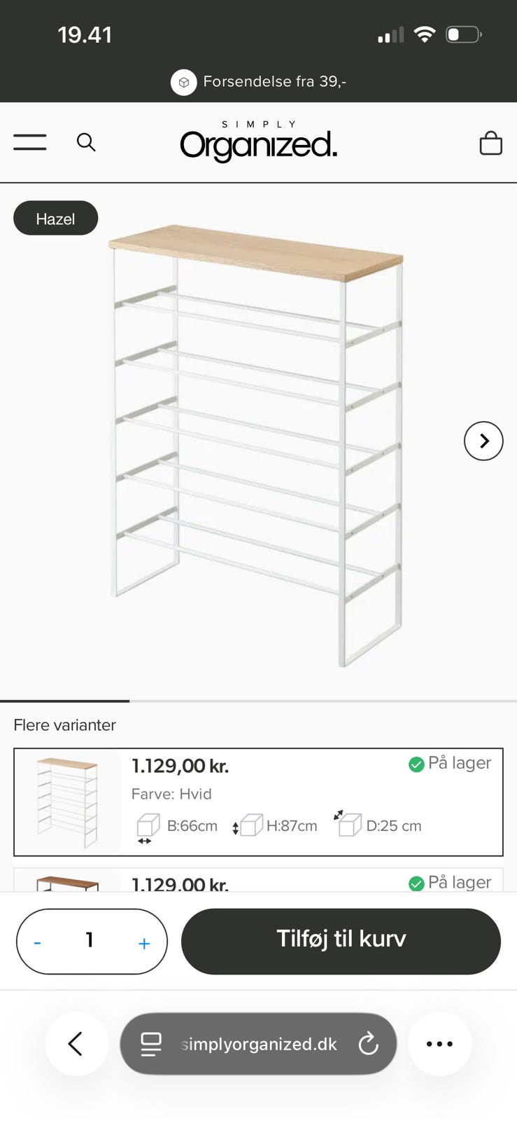Image resolution: width=517 pixels, height=1121 pixels.
Task: Open the hamburger navigation menu
Action: pyautogui.click(x=30, y=142)
